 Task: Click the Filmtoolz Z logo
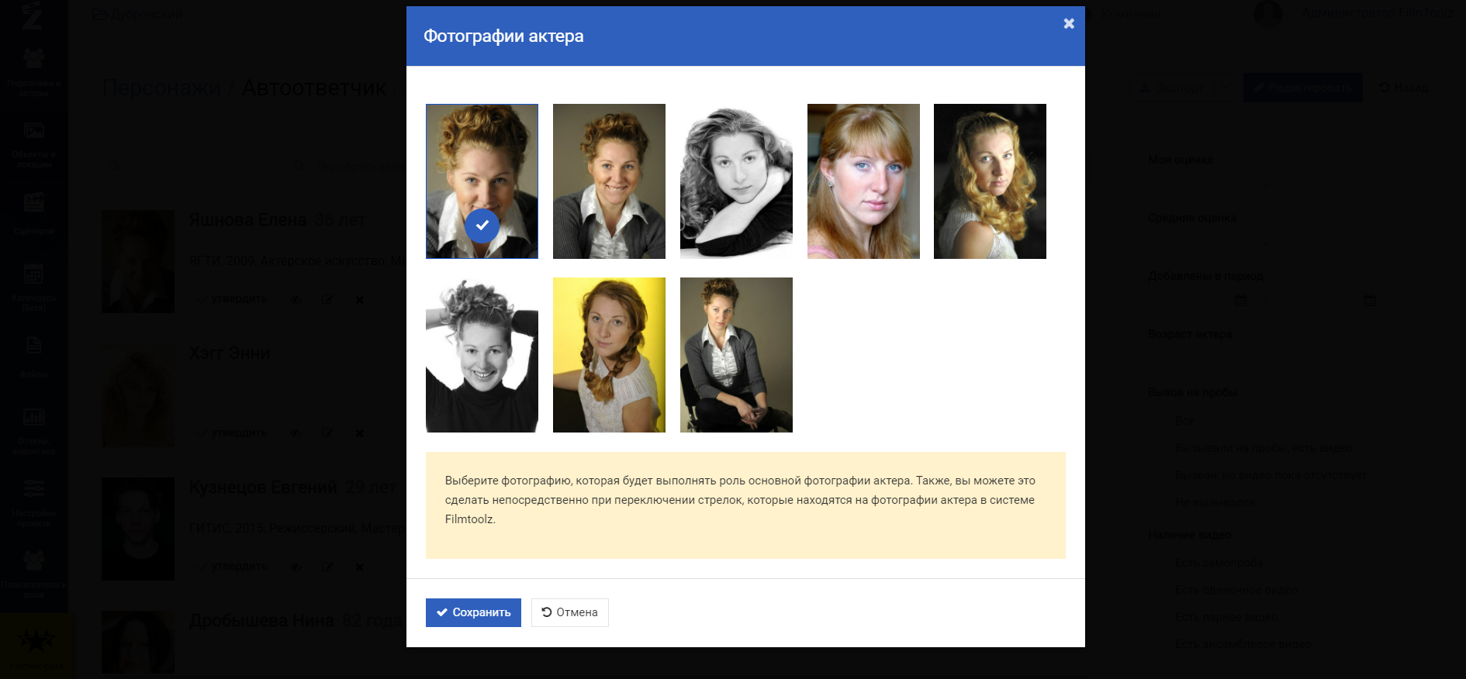(32, 16)
